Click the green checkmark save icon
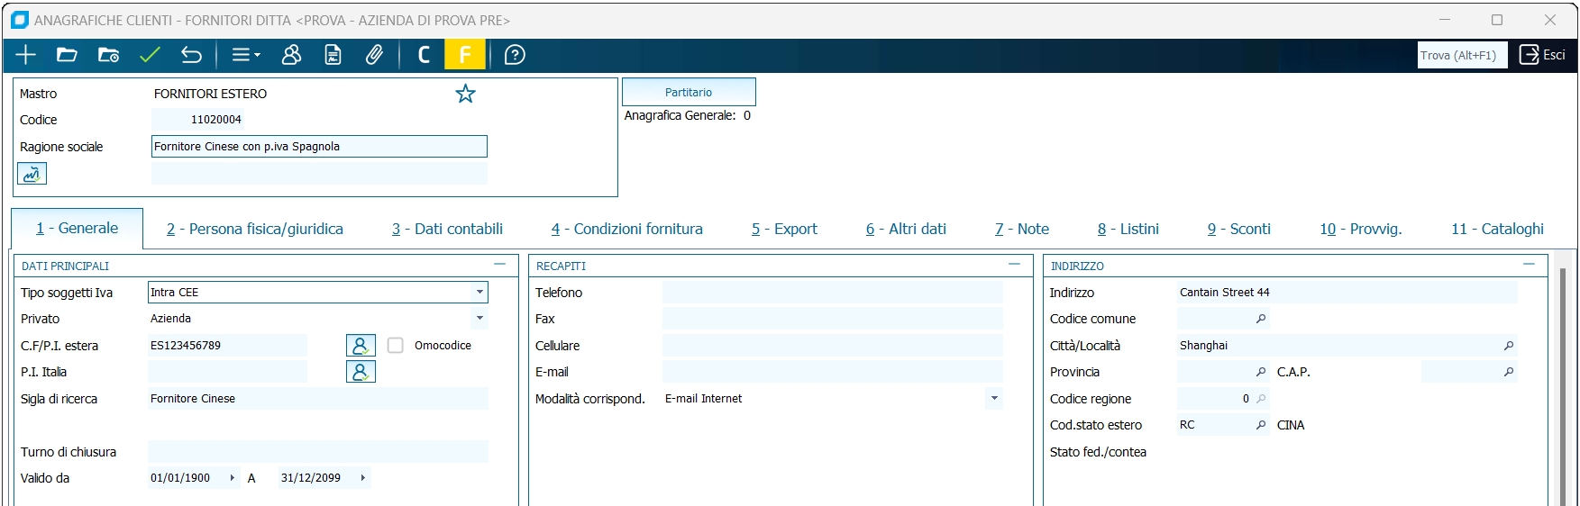The image size is (1580, 506). [150, 55]
